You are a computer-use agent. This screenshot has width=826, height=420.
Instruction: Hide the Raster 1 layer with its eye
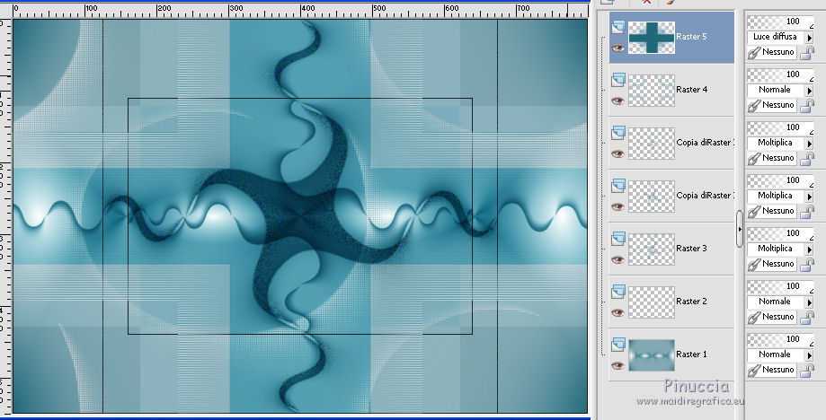coord(617,366)
